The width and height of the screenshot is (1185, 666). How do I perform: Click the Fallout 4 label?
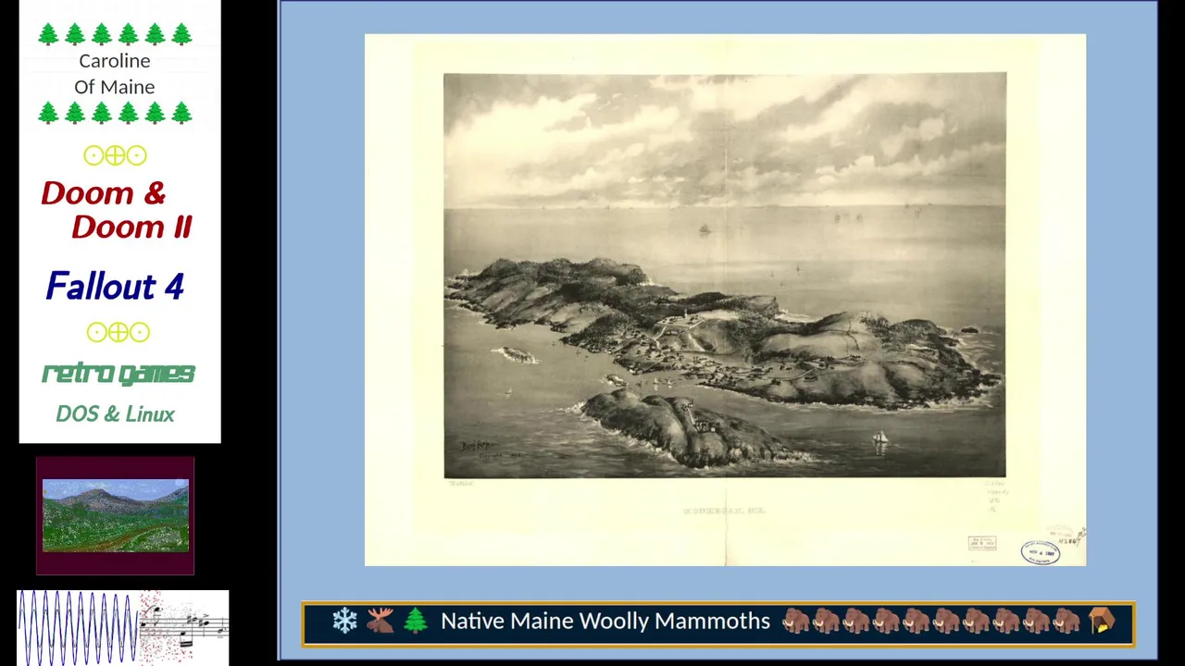115,286
